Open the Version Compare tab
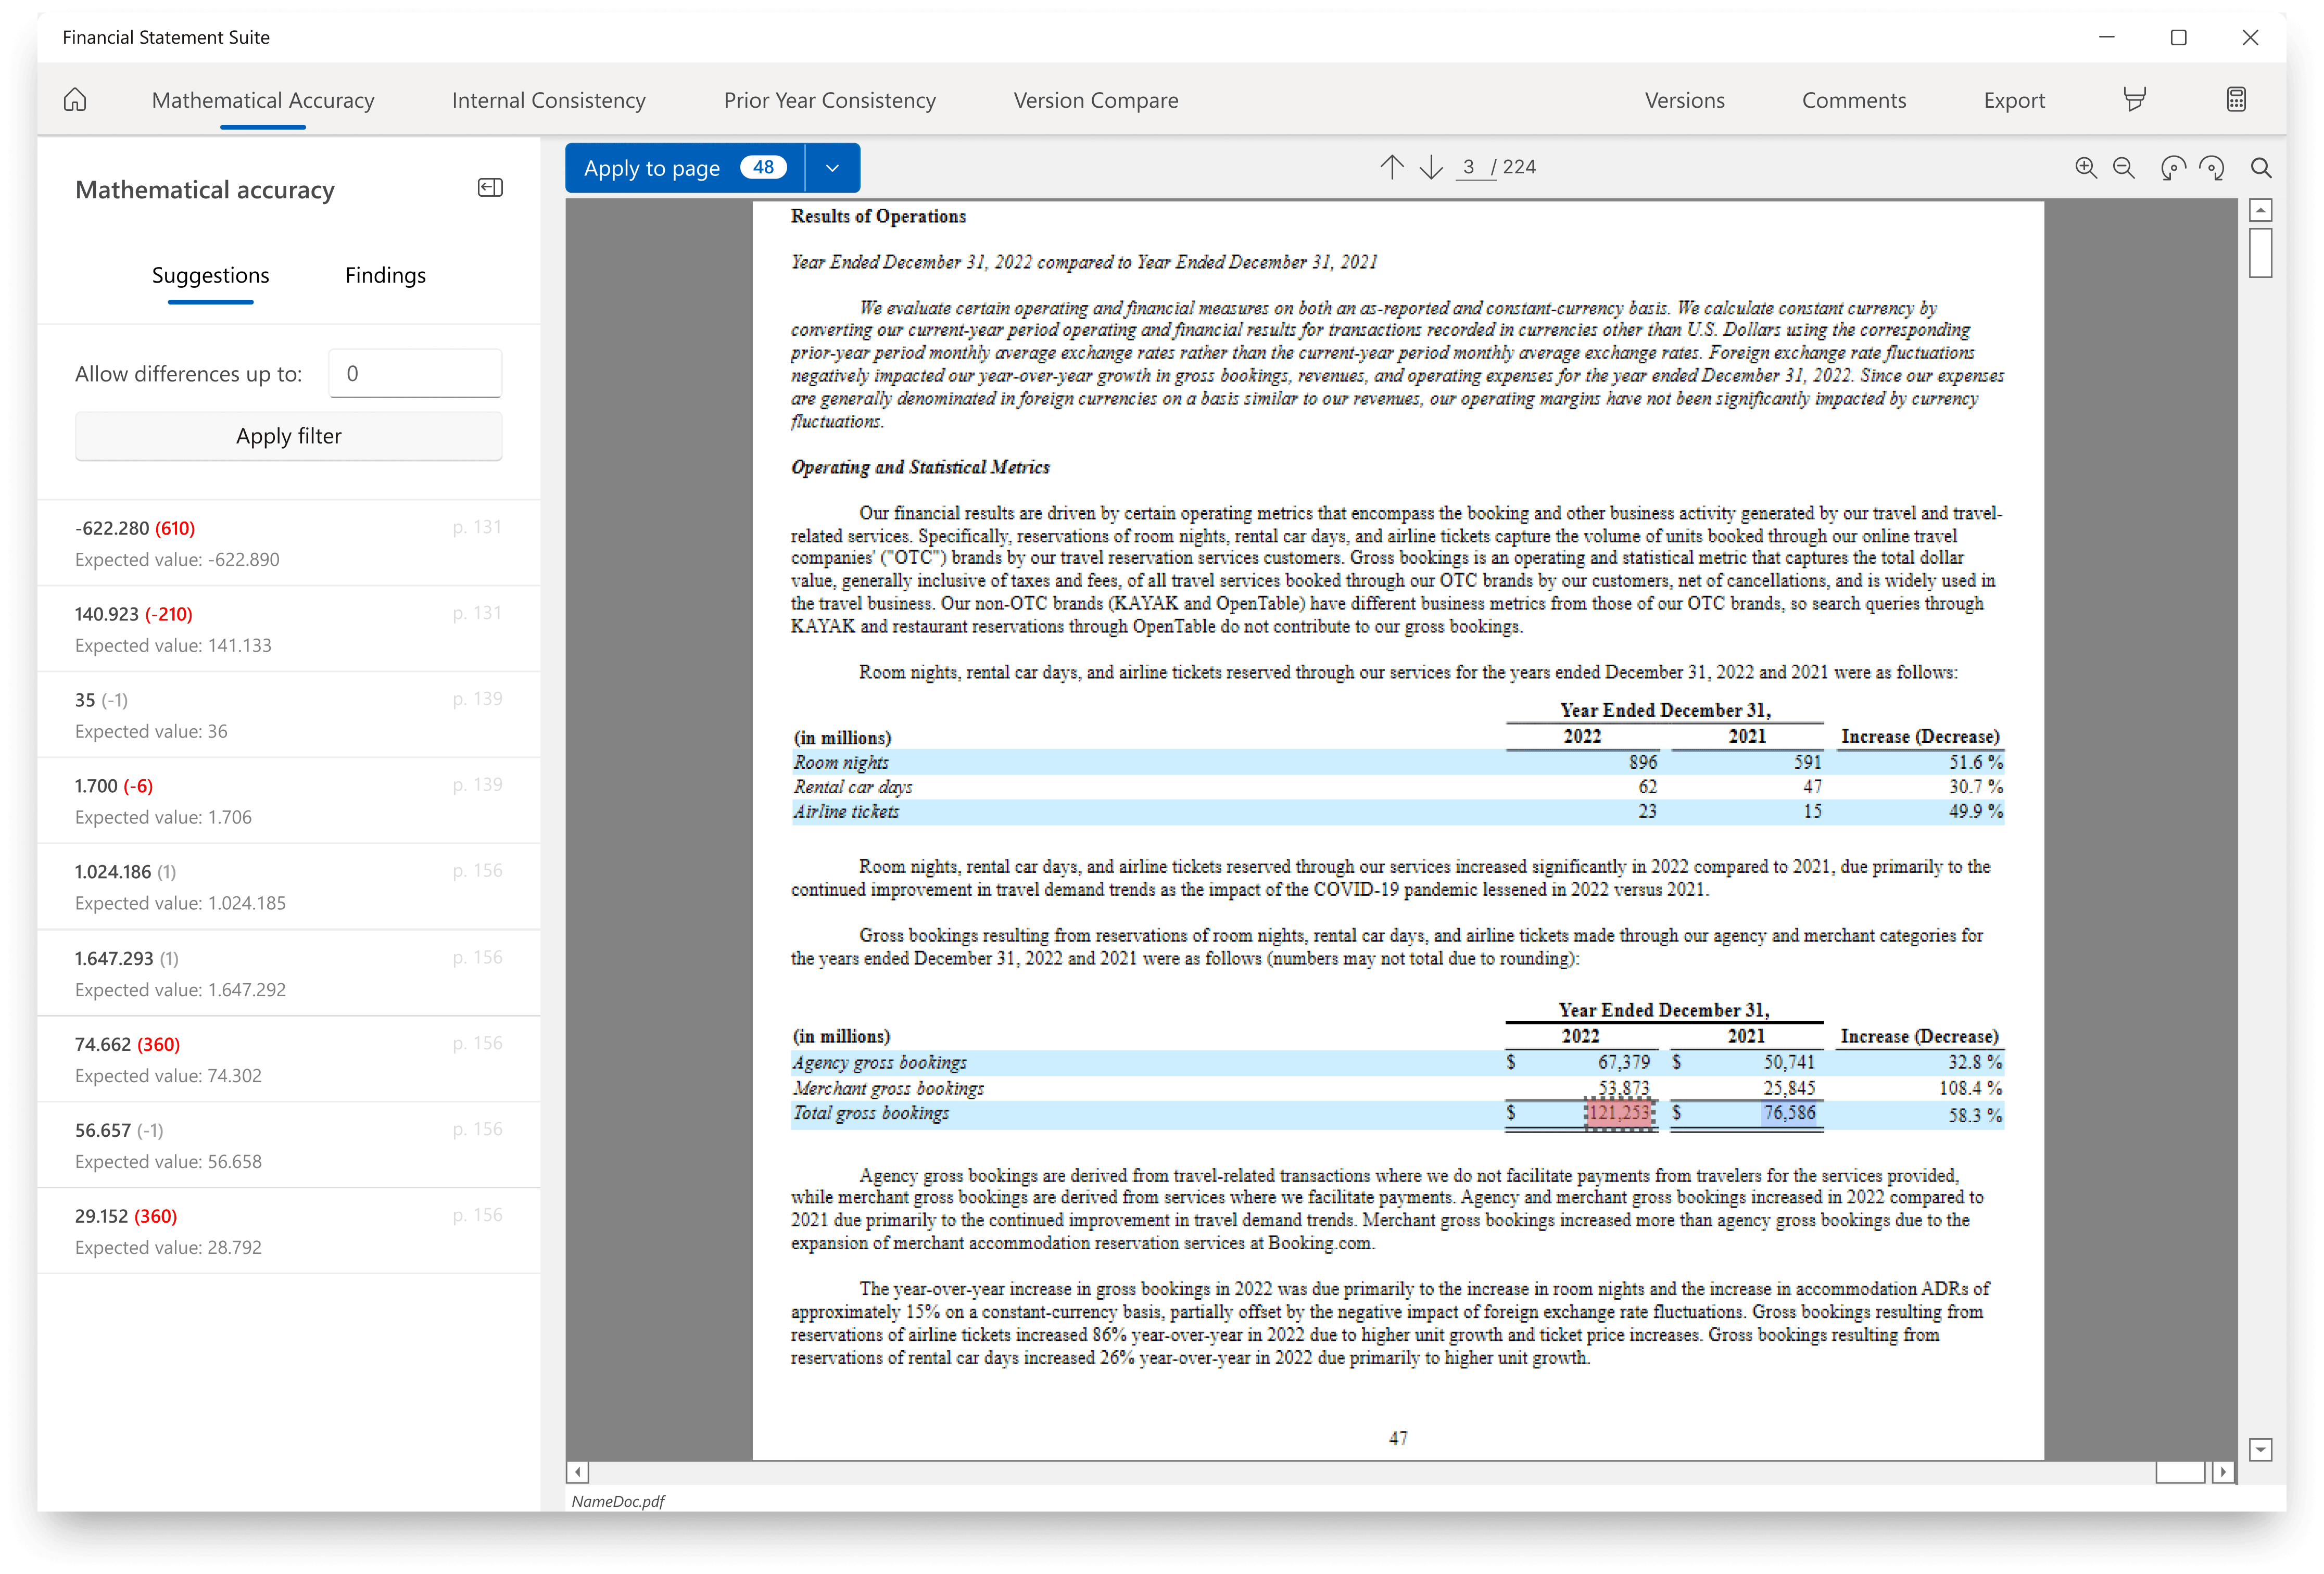Viewport: 2324px width, 1574px height. 1095,100
